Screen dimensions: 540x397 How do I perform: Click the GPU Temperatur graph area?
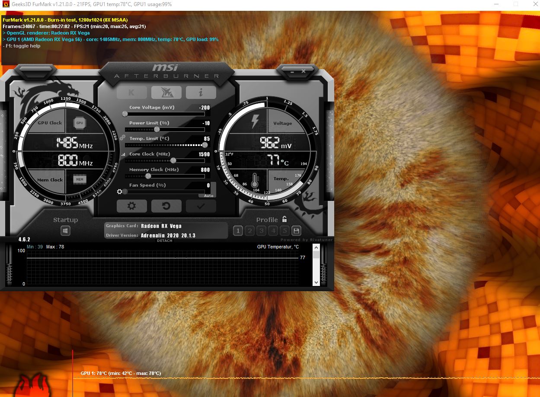[x=163, y=267]
